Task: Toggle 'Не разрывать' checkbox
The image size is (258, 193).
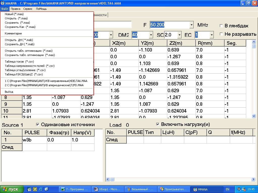Action: click(221, 34)
